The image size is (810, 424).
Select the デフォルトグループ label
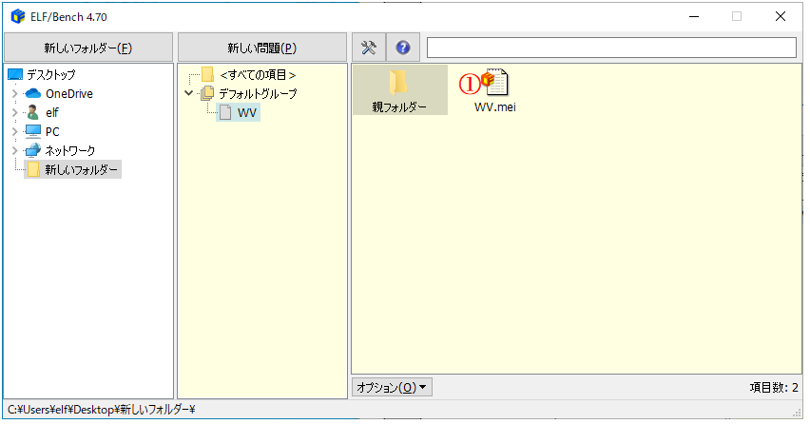258,93
